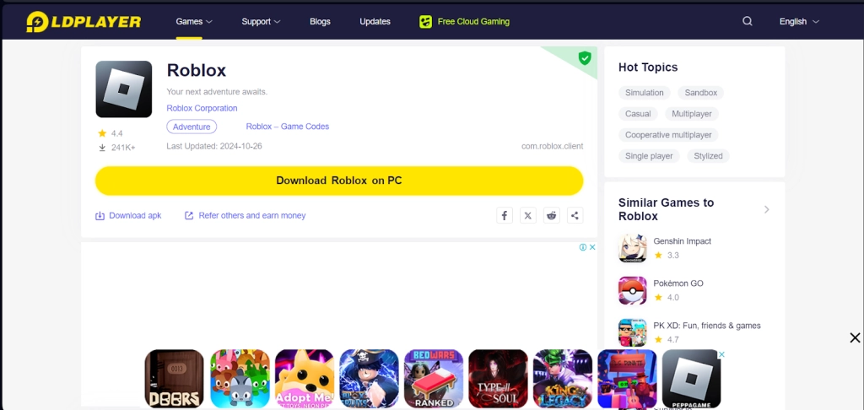The image size is (864, 410).
Task: Click the Roblox app icon
Action: (x=123, y=89)
